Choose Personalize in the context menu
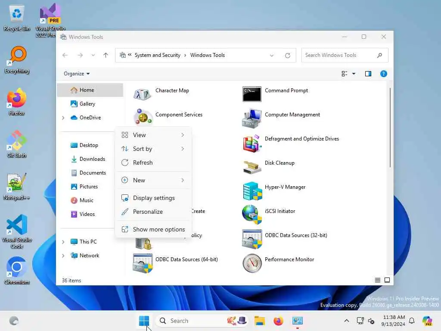Image resolution: width=441 pixels, height=331 pixels. click(x=153, y=212)
